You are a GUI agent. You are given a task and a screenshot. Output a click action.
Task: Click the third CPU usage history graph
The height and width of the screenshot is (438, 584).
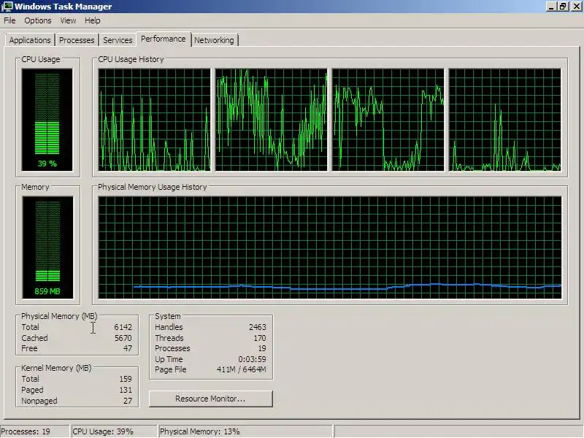point(388,120)
